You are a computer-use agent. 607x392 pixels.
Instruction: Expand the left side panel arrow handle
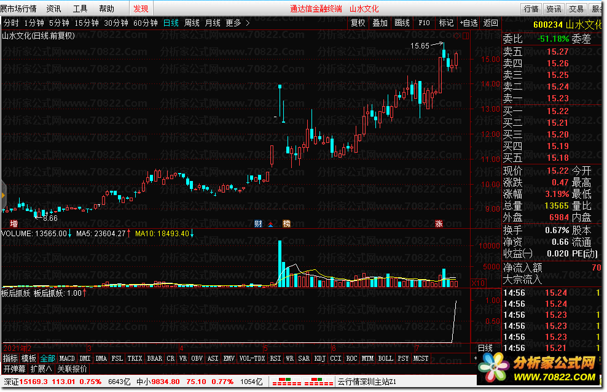(x=3, y=195)
